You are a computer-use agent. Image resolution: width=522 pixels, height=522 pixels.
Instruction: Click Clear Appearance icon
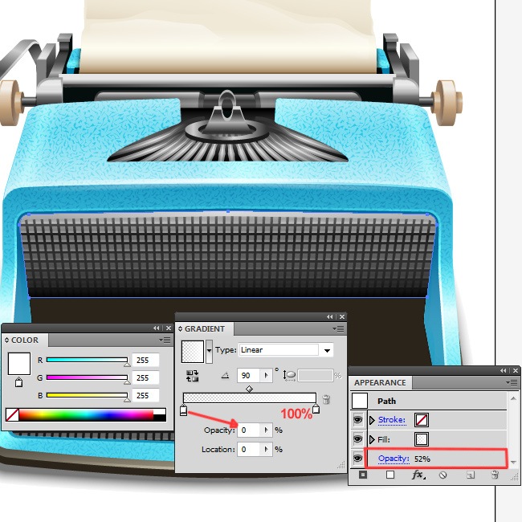point(442,475)
